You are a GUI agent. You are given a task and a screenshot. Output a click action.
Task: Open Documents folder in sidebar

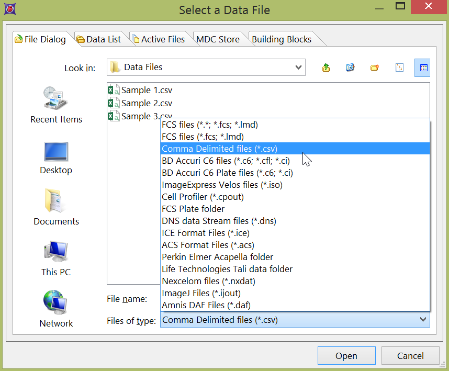coord(56,208)
